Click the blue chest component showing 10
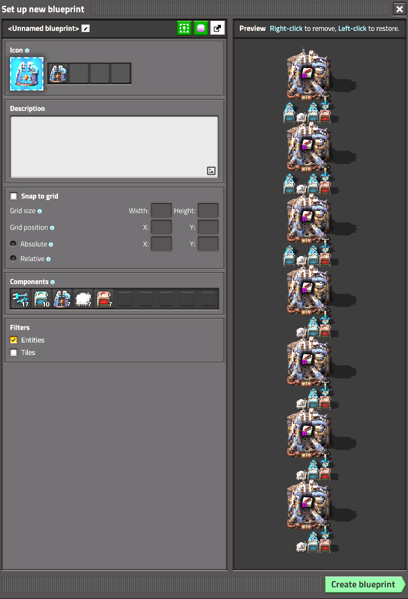Image resolution: width=408 pixels, height=599 pixels. pos(41,299)
